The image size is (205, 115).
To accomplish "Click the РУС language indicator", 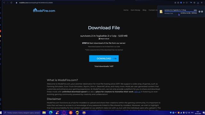I will pos(192,113).
